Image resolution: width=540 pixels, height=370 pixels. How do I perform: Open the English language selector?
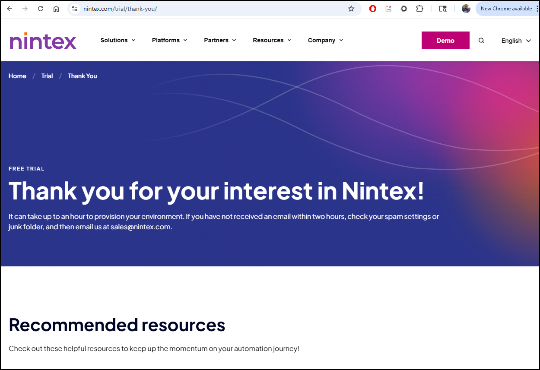[516, 41]
